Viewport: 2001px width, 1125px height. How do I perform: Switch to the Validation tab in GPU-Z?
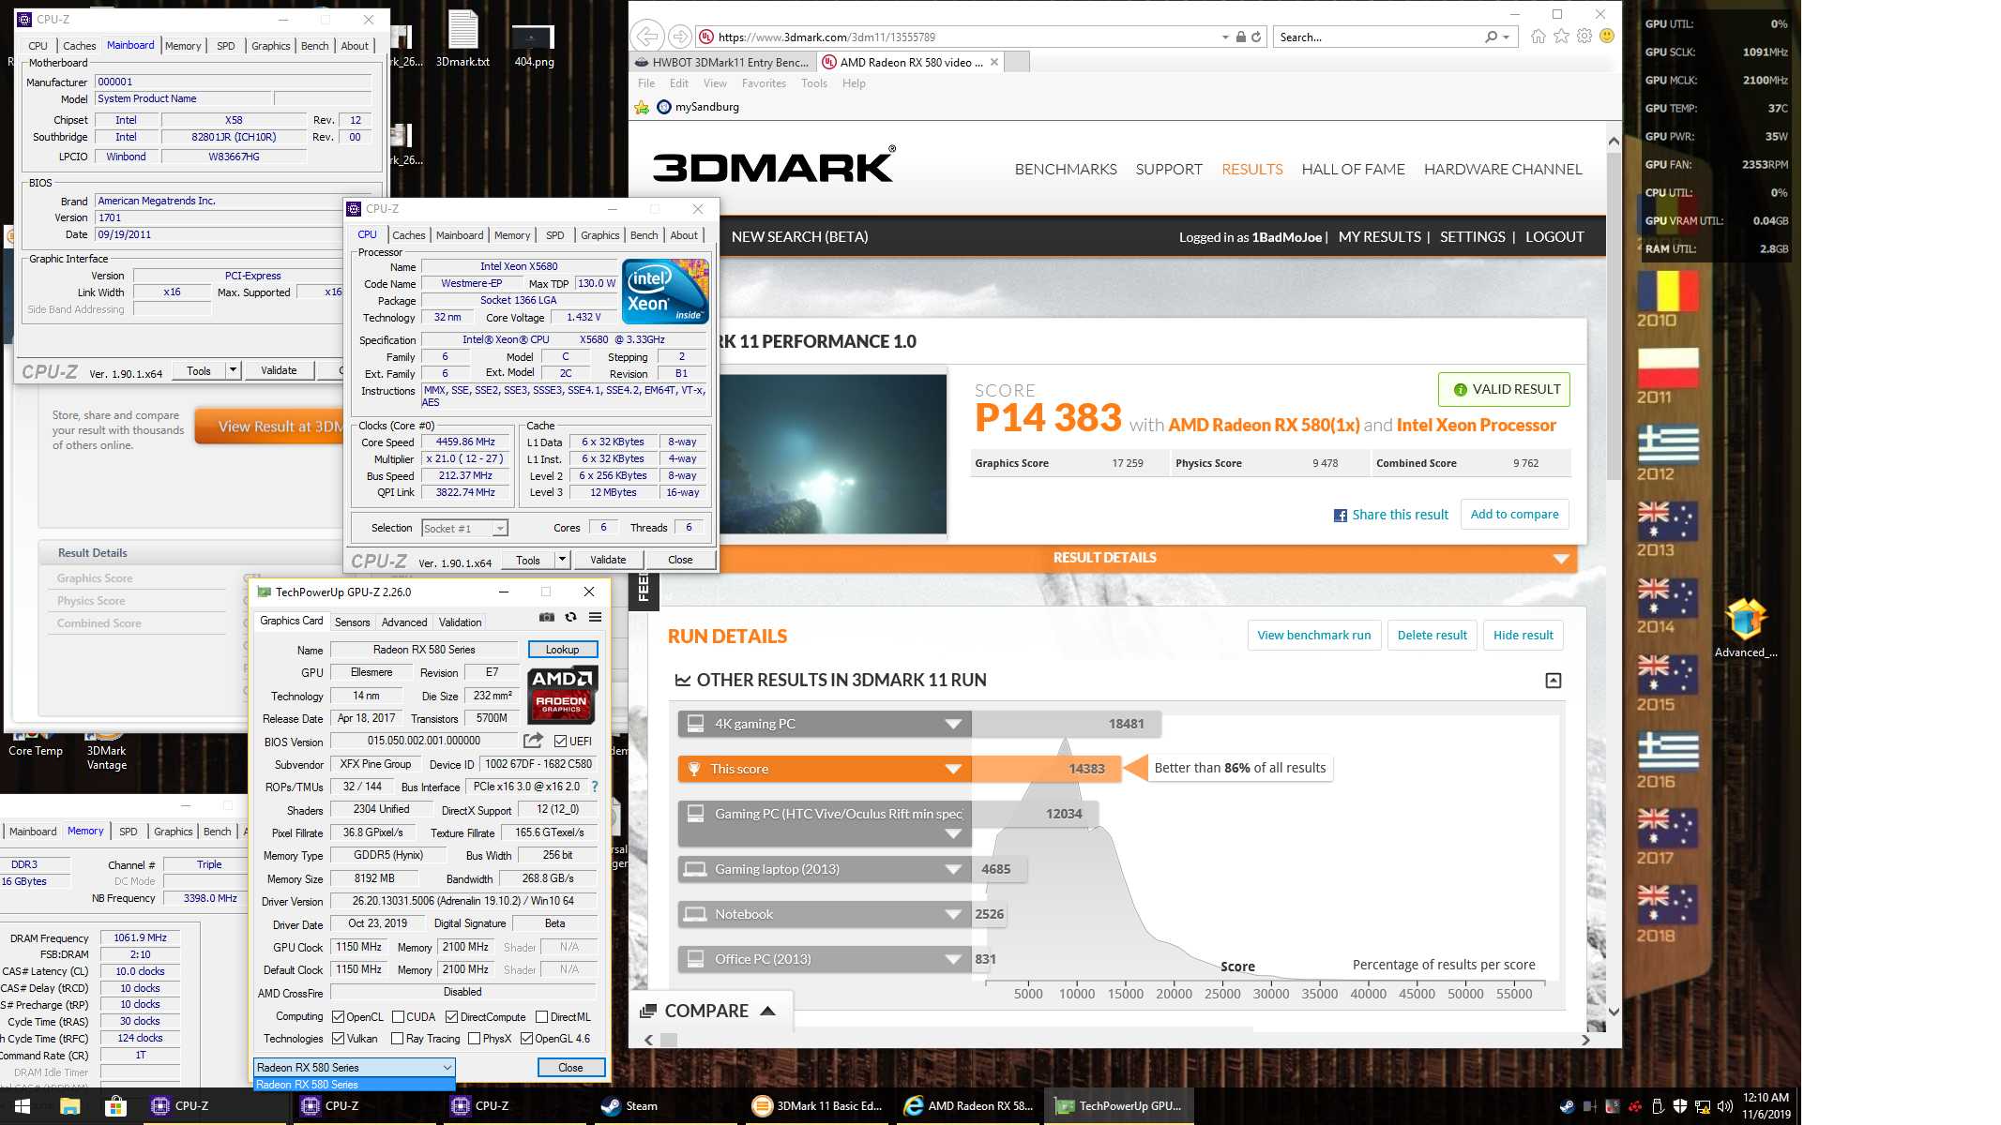[461, 622]
